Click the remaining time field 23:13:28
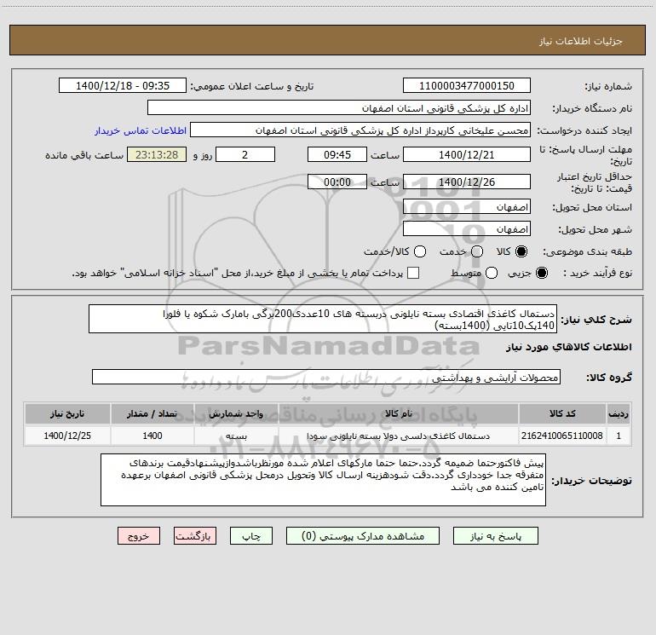The image size is (656, 635). pos(157,154)
